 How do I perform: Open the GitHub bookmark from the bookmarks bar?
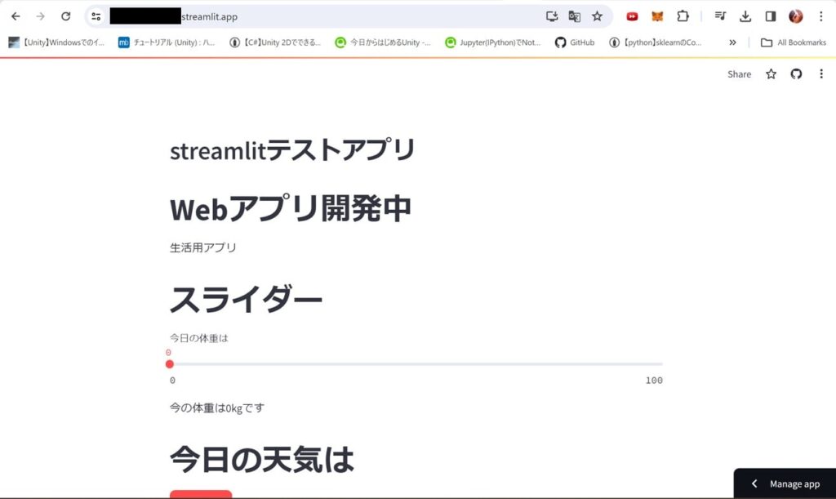point(574,42)
